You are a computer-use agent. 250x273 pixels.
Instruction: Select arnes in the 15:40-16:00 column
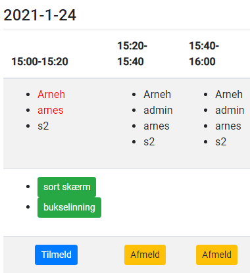tap(228, 126)
